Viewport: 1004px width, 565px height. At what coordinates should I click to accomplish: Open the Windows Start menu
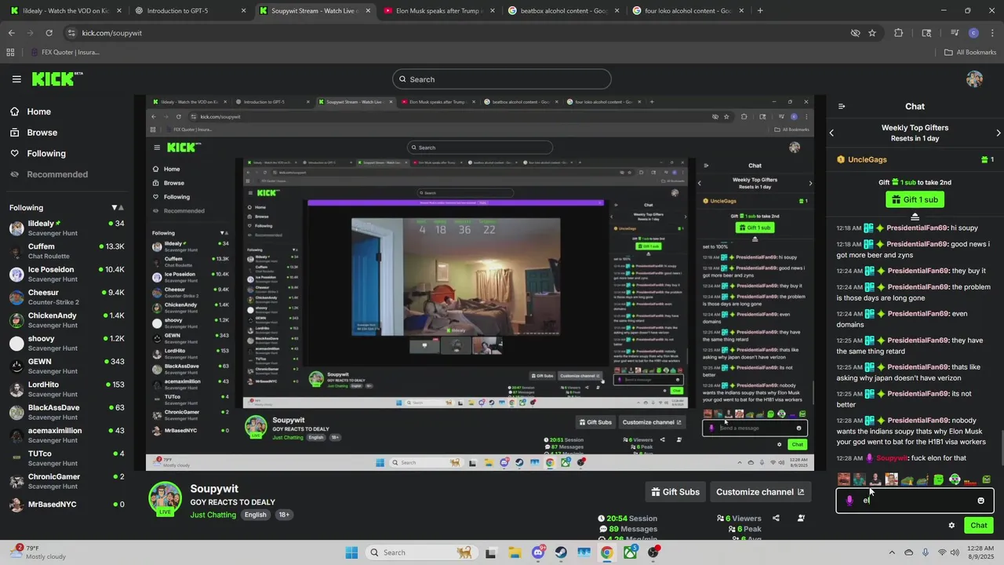click(x=351, y=552)
